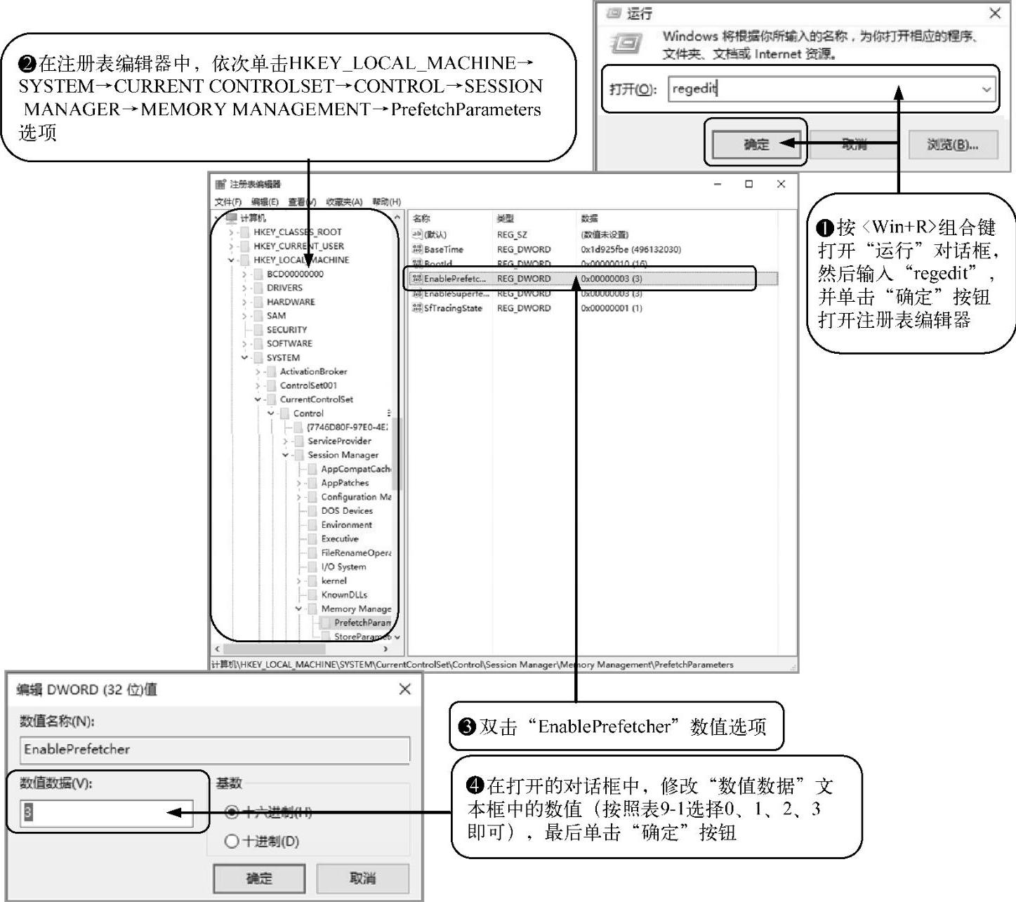The height and width of the screenshot is (902, 1016).
Task: Click the AppPatches folder icon
Action: point(312,483)
